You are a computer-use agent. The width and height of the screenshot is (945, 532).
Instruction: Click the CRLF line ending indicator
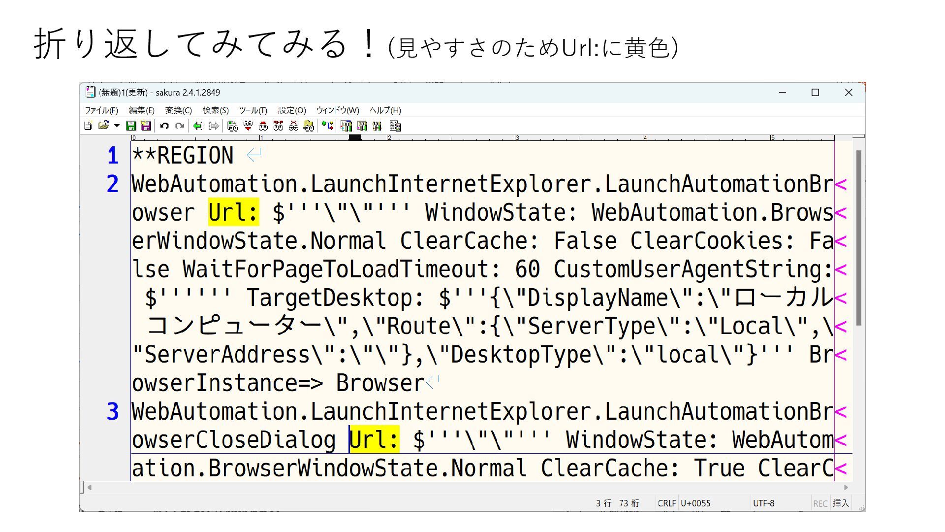pos(666,503)
